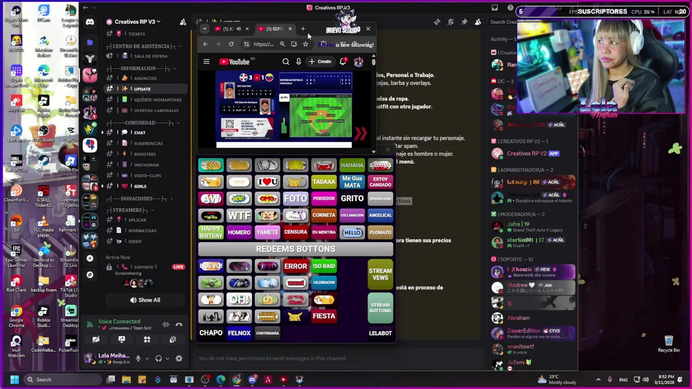692x389 pixels.
Task: Open pinned messages in Discord header
Action: click(x=464, y=22)
